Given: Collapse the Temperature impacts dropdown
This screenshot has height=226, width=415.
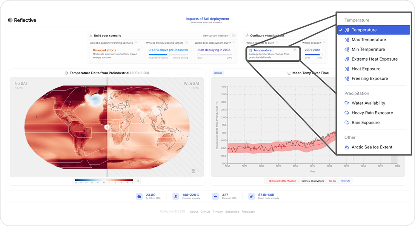Looking at the screenshot, I should 295,50.
